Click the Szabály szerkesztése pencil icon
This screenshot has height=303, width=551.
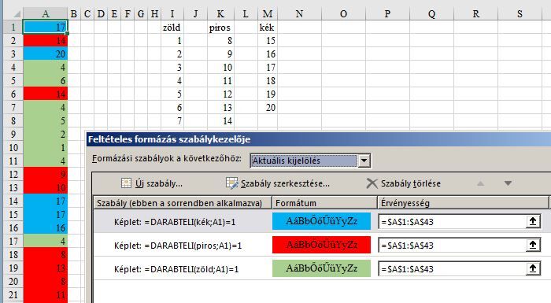pyautogui.click(x=232, y=183)
